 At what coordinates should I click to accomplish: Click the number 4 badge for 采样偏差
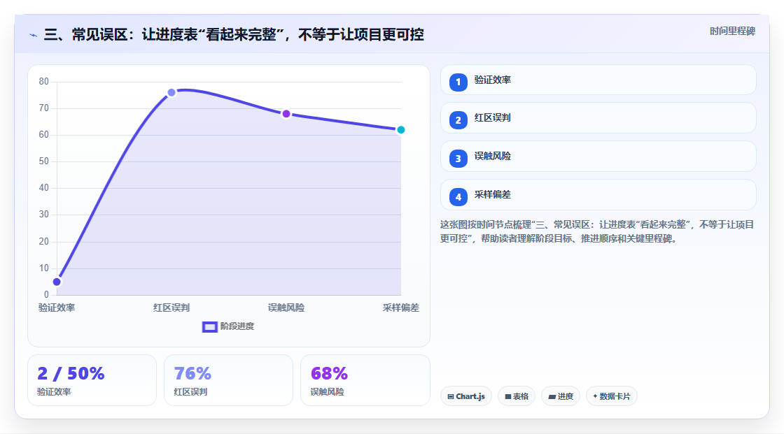click(458, 197)
